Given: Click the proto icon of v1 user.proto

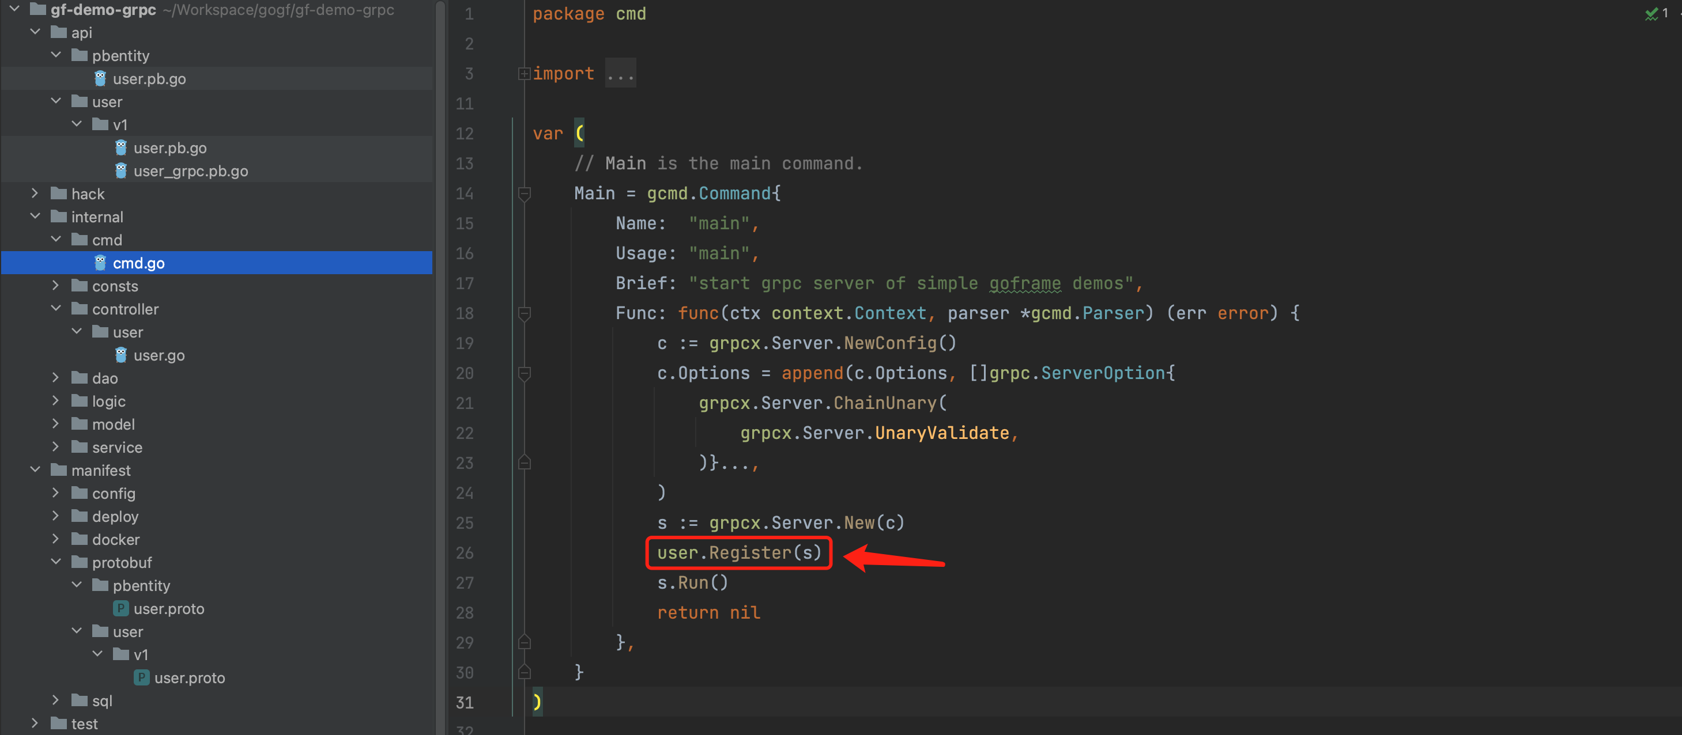Looking at the screenshot, I should (141, 677).
